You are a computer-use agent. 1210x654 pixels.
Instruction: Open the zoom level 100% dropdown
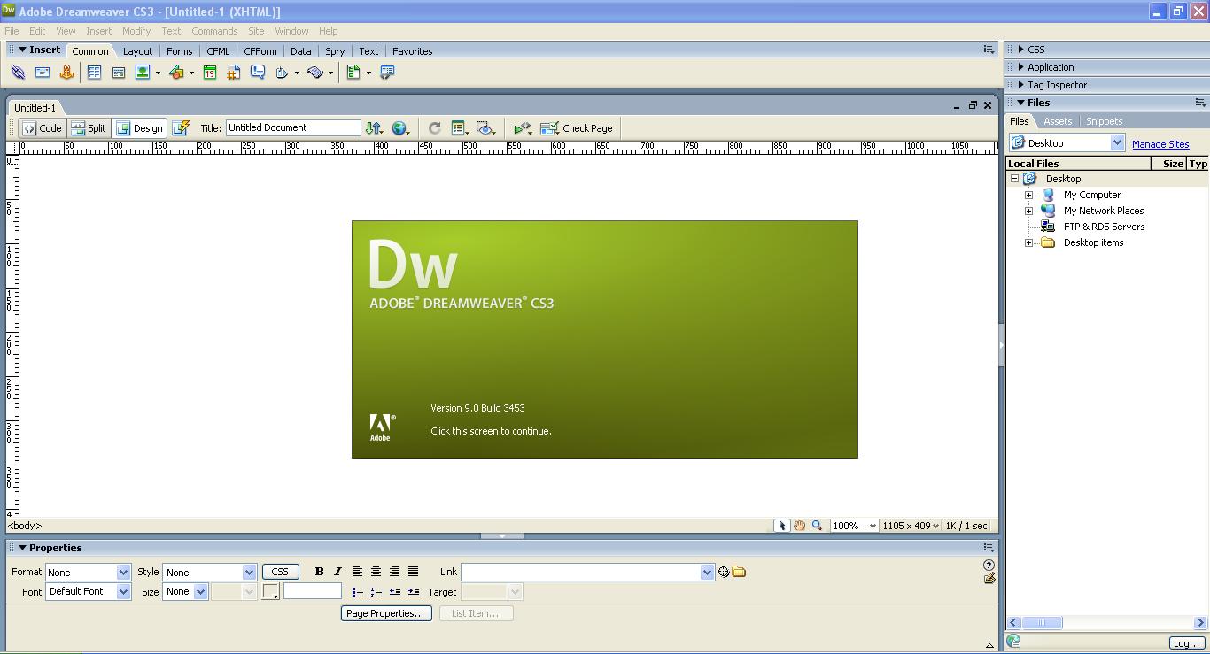(854, 526)
